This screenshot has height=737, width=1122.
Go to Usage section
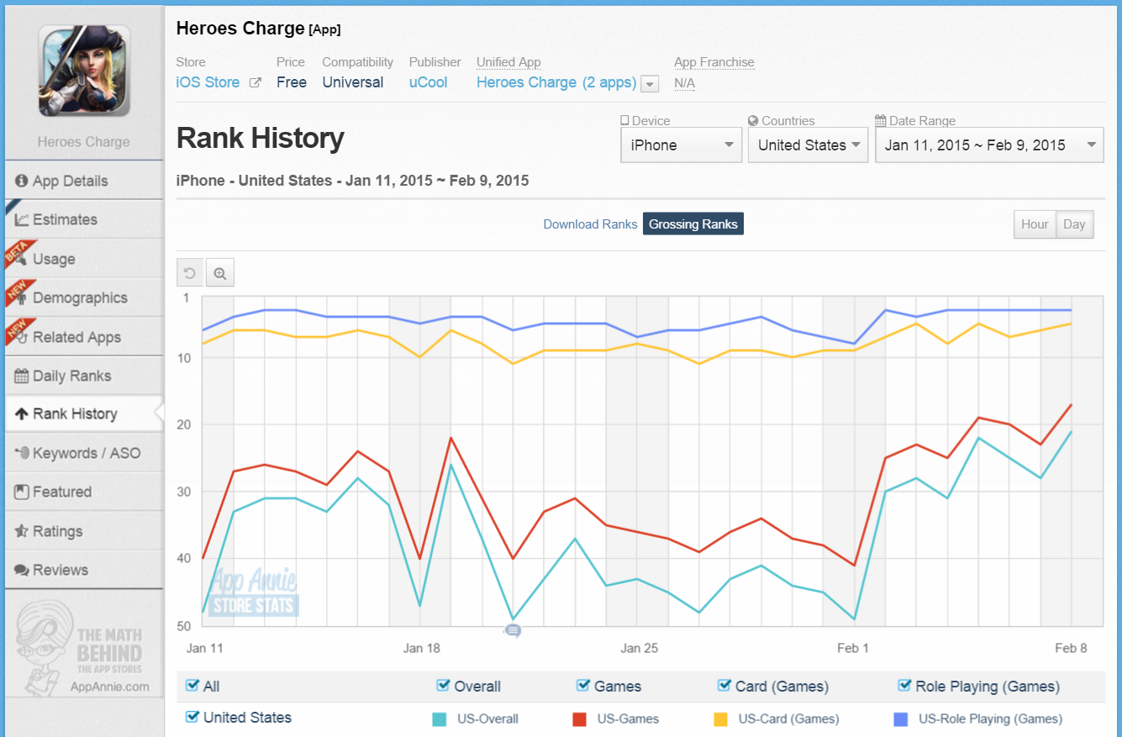pyautogui.click(x=84, y=259)
